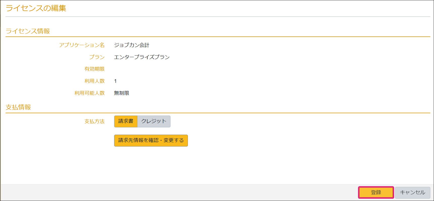The height and width of the screenshot is (201, 434).
Task: Click the 利用可能人数 field label
Action: click(x=89, y=93)
